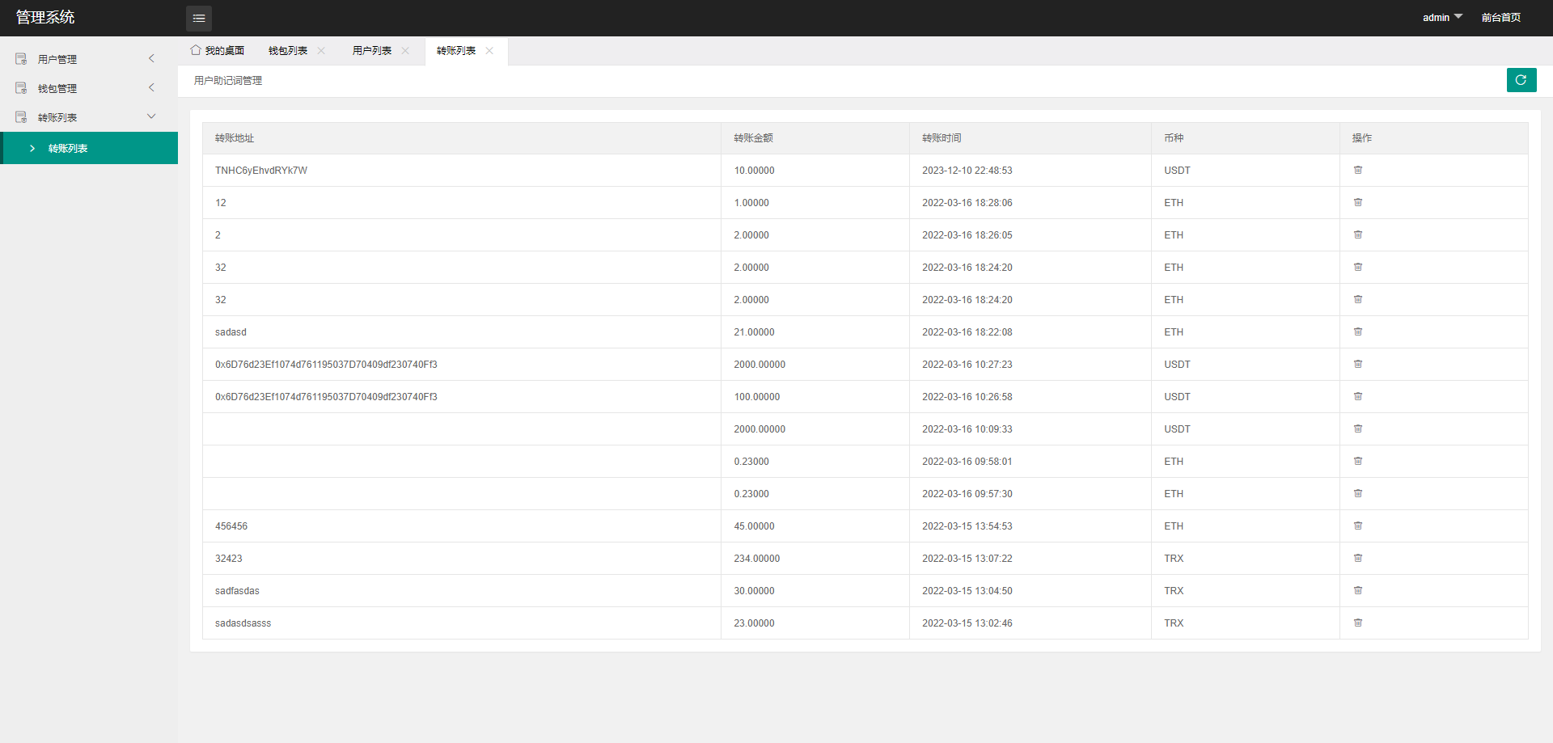Delete the sadasd transfer record
This screenshot has width=1553, height=743.
1358,331
